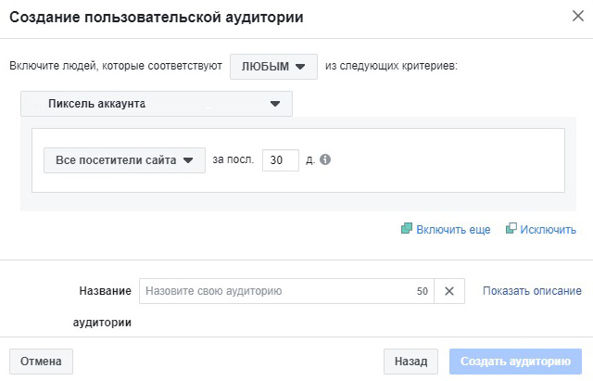Viewport: 593px width, 381px height.
Task: Click the Создание пользовательской аудитории title
Action: (x=157, y=18)
